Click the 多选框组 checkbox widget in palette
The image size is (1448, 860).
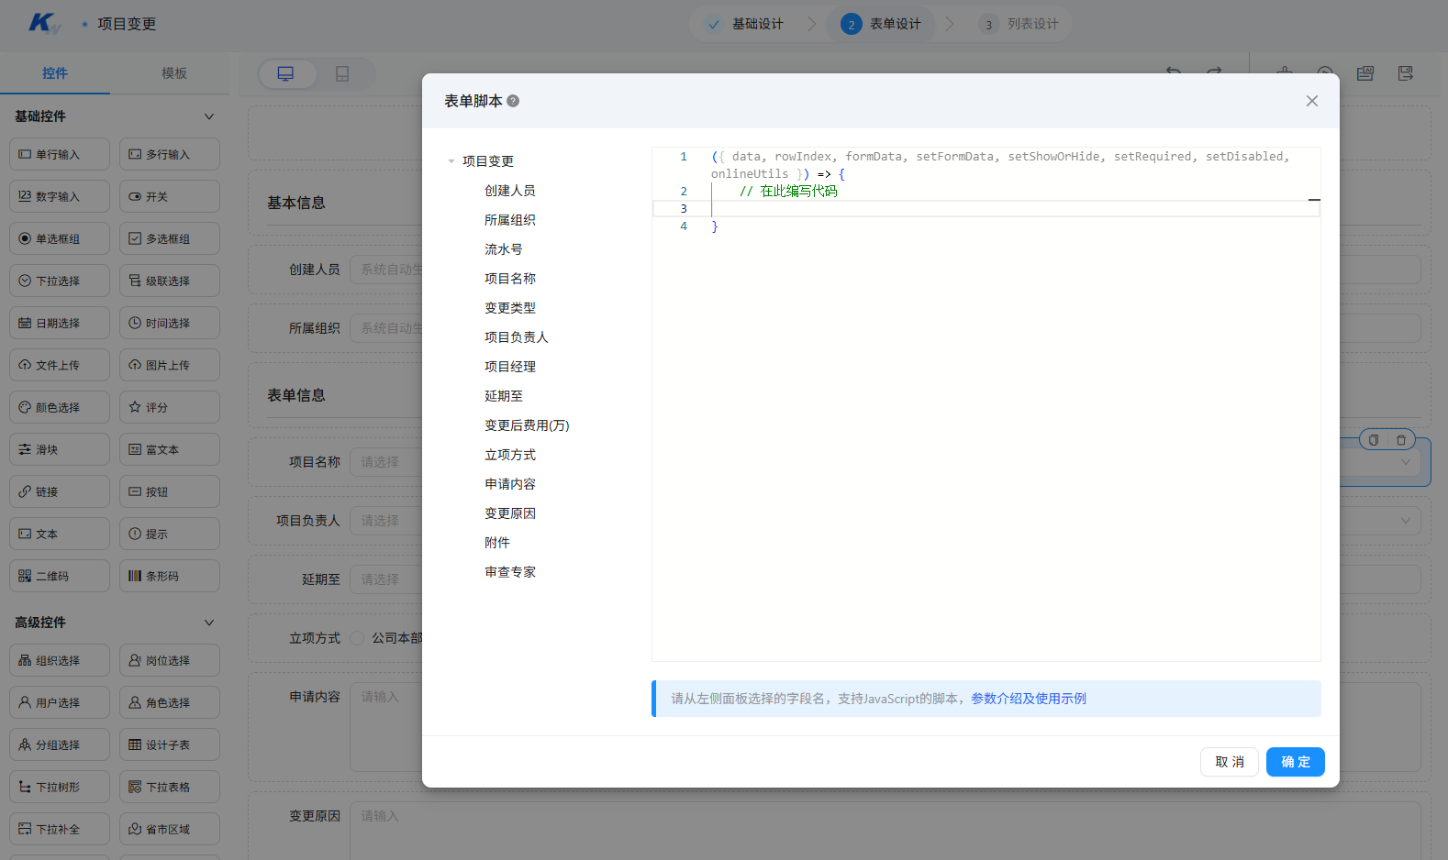(170, 238)
